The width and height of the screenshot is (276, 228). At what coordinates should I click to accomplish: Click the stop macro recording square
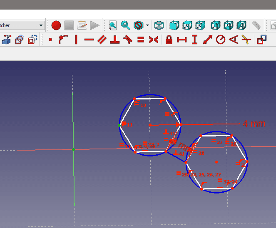69,25
